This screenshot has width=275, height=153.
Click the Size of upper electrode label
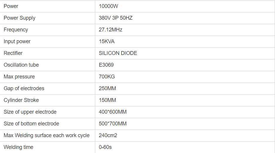[x=30, y=112]
